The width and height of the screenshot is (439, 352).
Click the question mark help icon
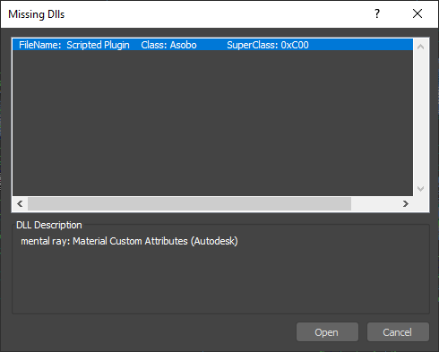point(377,13)
